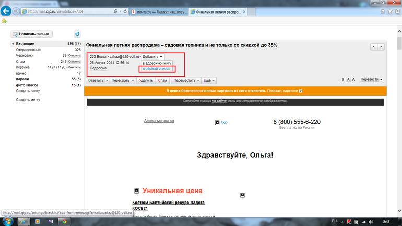Select the smallest font size 'a'
The height and width of the screenshot is (226, 402).
342,80
